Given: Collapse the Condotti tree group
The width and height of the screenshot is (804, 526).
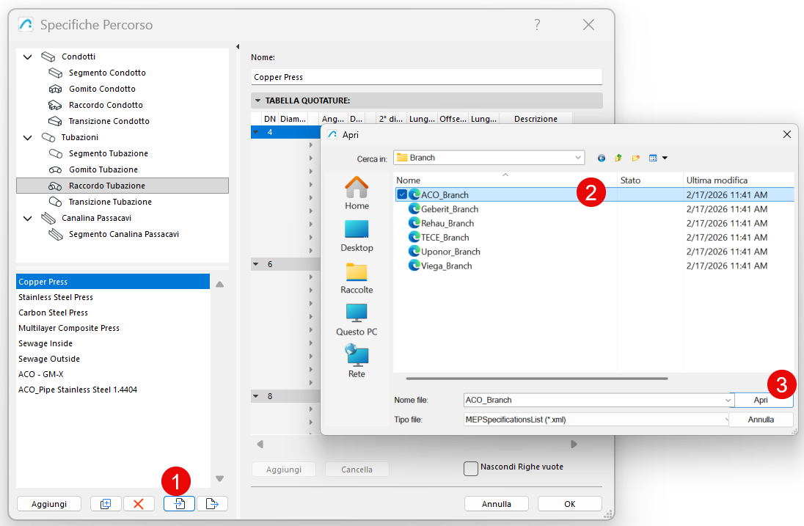Looking at the screenshot, I should 28,57.
